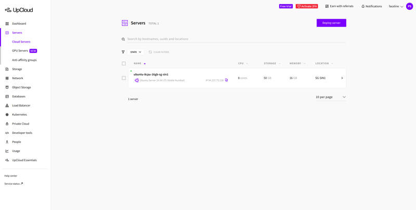Screen dimensions: 416x210
Task: Open Storage in the sidebar
Action: [17, 69]
